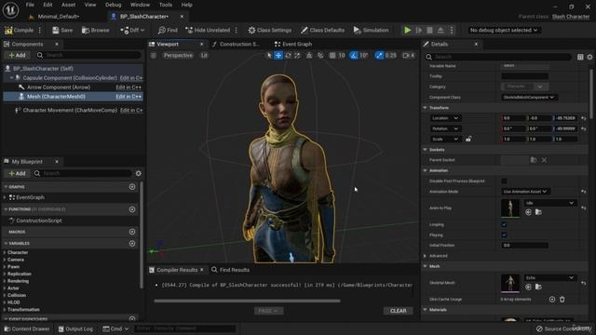
Task: Click Skeletal Mesh thumbnail in Details
Action: click(x=510, y=283)
